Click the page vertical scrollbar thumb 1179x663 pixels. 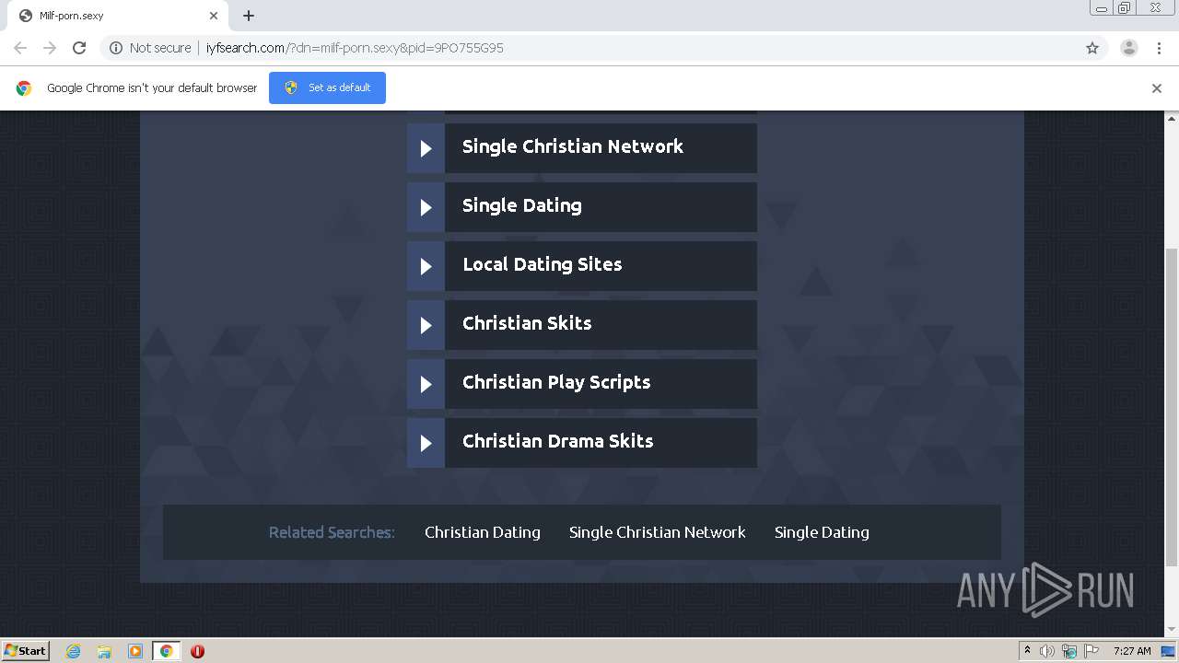(1172, 406)
